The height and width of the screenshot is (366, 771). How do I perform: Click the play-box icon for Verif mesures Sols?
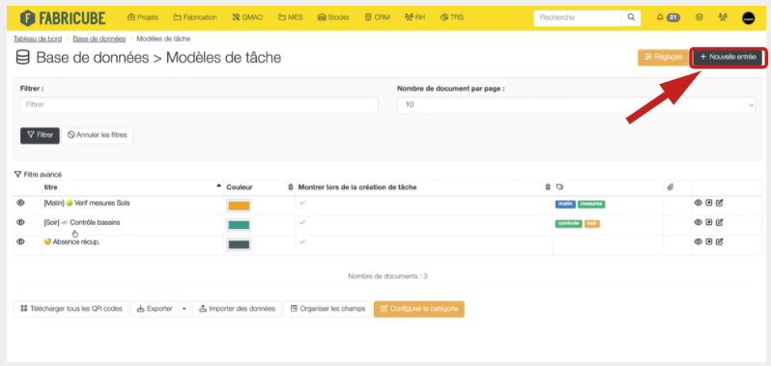coord(708,203)
